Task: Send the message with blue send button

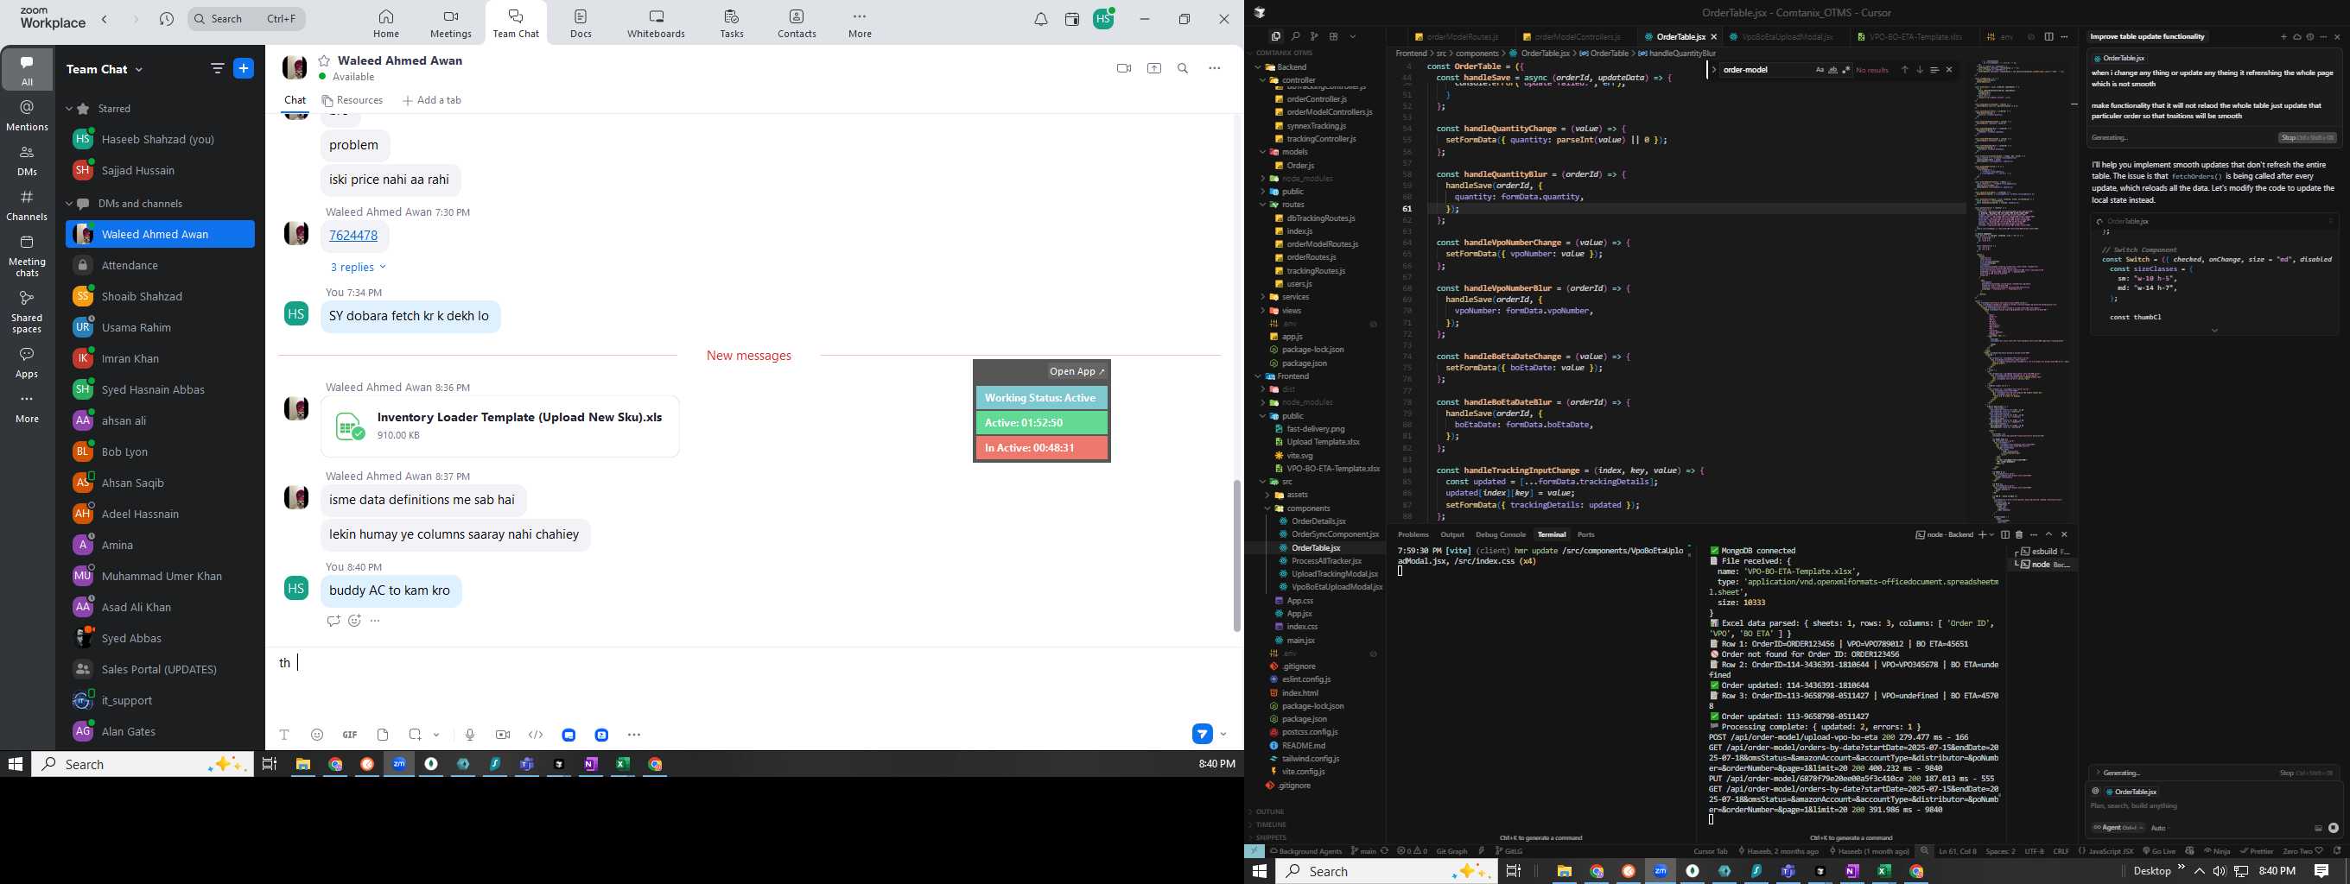Action: (1203, 734)
